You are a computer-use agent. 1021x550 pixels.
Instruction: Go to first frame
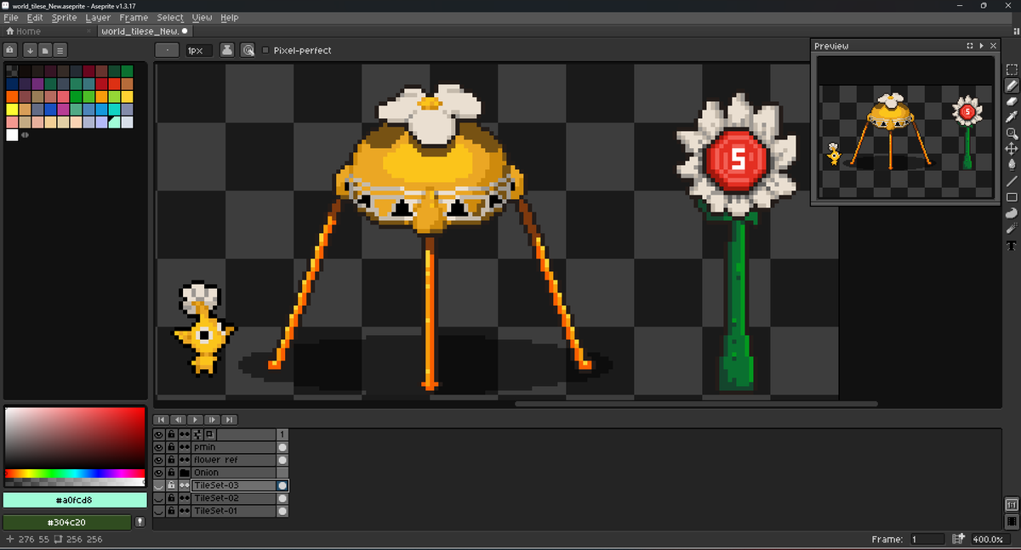click(161, 420)
